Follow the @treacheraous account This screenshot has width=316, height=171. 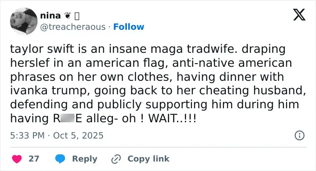(x=129, y=27)
